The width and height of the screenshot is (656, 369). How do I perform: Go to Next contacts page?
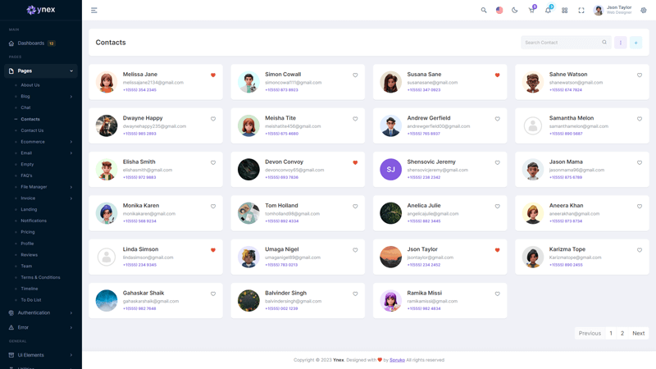[x=638, y=334]
